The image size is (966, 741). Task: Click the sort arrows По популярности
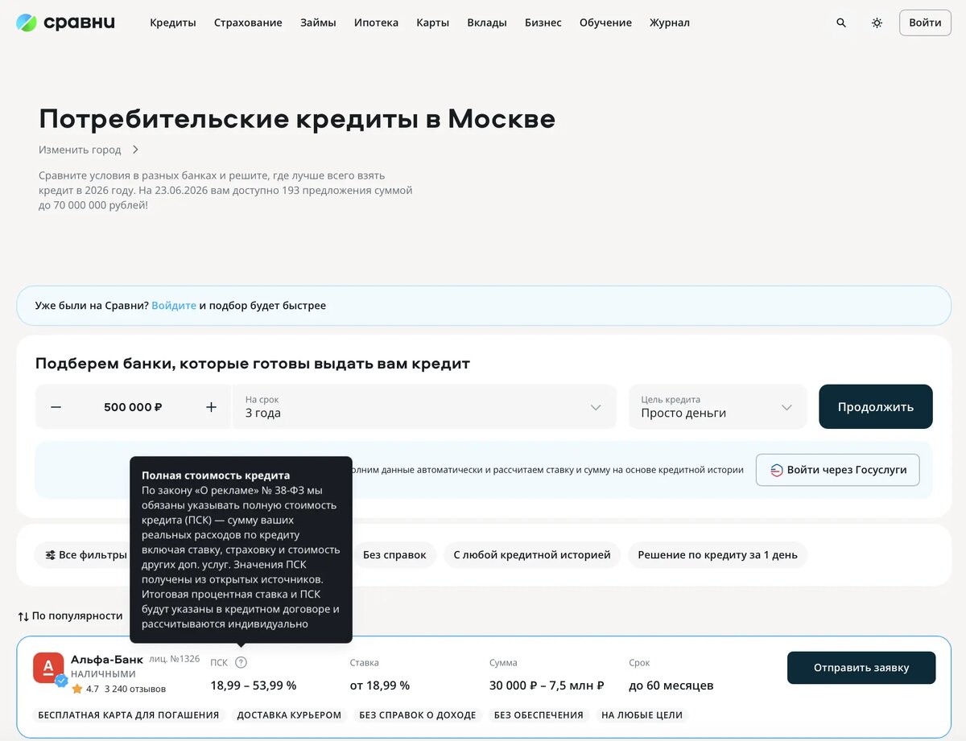click(23, 616)
